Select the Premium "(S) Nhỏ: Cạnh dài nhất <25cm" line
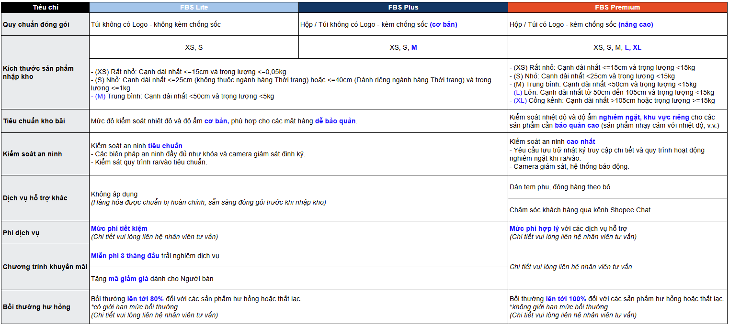729x326 pixels. point(592,76)
